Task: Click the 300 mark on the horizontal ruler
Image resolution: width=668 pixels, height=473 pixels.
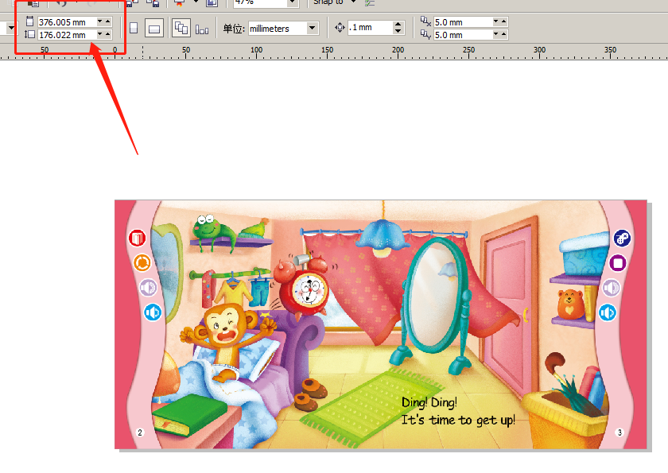Action: point(539,50)
